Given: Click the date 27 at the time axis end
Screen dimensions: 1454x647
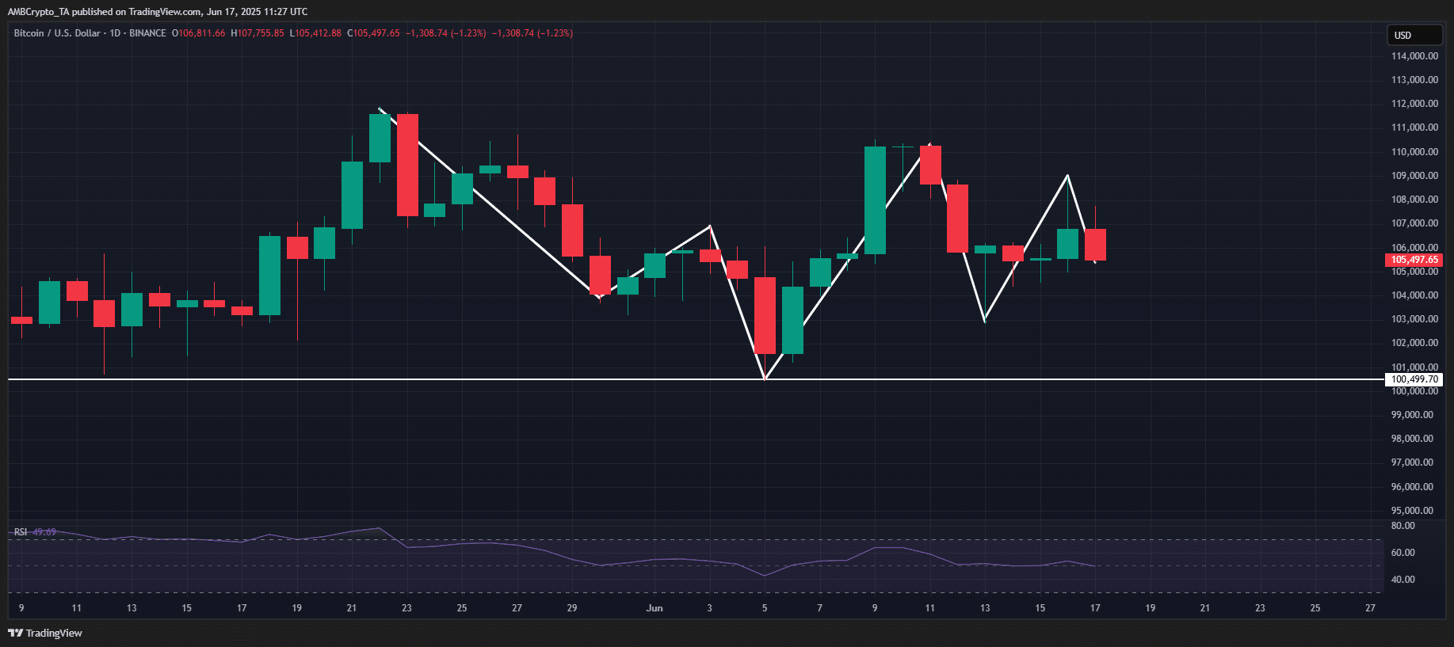Looking at the screenshot, I should pos(1370,608).
